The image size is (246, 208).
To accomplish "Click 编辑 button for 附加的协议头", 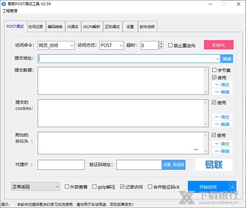I will pos(222,151).
